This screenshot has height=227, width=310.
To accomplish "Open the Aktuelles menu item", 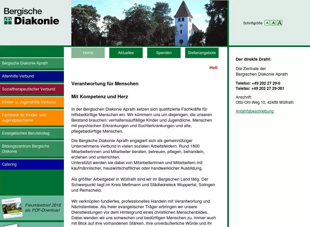I will click(126, 53).
